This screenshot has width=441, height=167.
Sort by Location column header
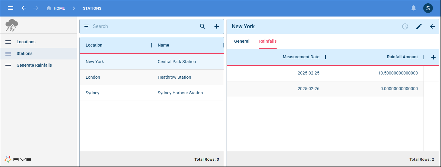[x=94, y=45]
